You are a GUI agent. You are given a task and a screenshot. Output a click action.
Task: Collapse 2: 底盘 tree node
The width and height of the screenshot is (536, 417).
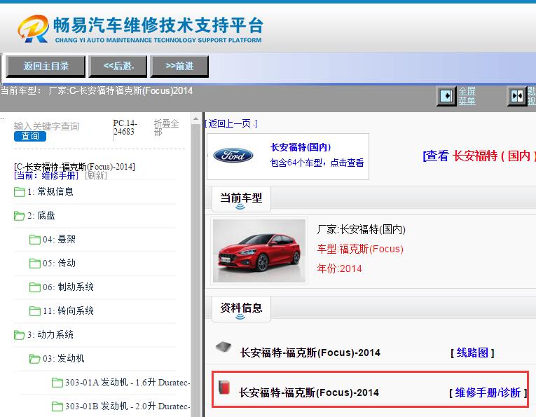(41, 216)
